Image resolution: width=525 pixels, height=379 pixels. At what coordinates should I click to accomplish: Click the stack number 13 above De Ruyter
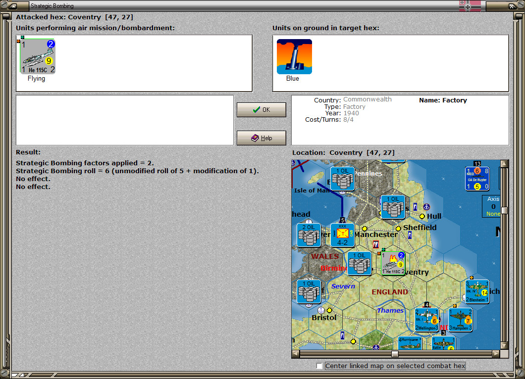click(x=477, y=164)
